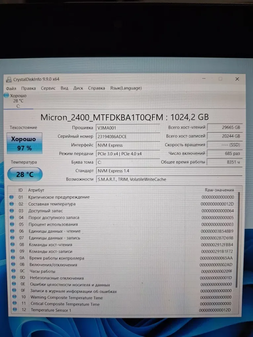The height and width of the screenshot is (337, 253).
Task: Click rotation speed value ---- (SSD)
Action: click(225, 145)
